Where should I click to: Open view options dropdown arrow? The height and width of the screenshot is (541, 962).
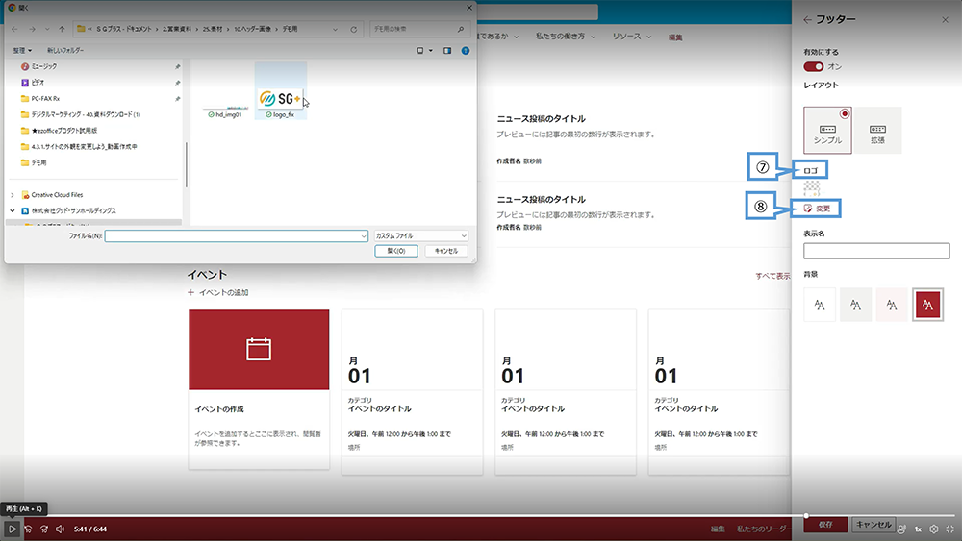431,50
